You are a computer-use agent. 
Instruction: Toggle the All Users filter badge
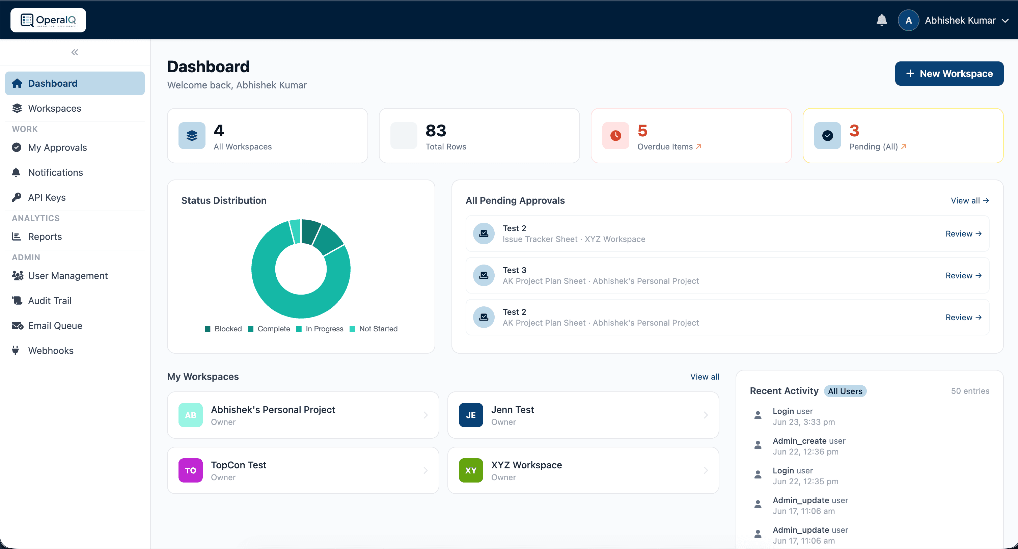[845, 391]
